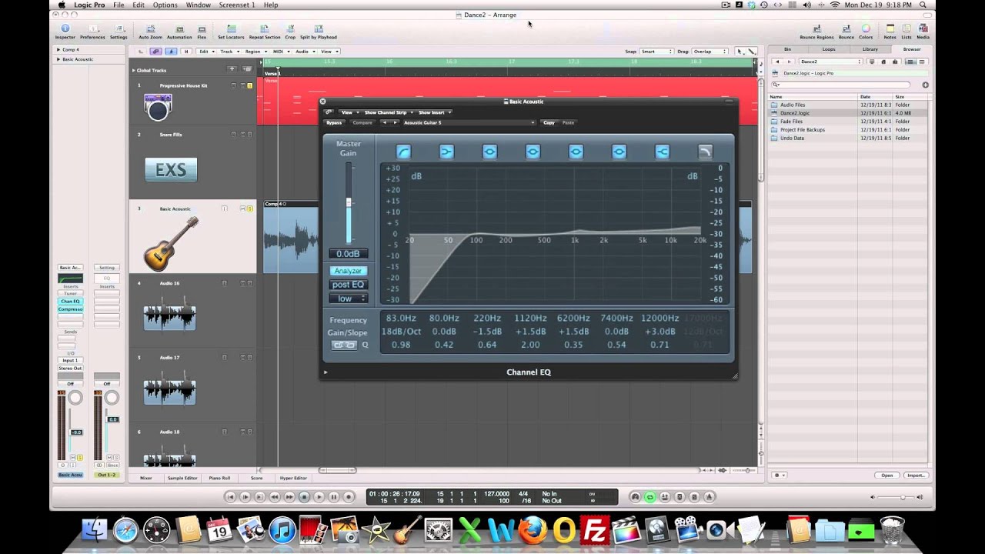
Task: Activate Auto Zoom in the toolbar
Action: [151, 31]
